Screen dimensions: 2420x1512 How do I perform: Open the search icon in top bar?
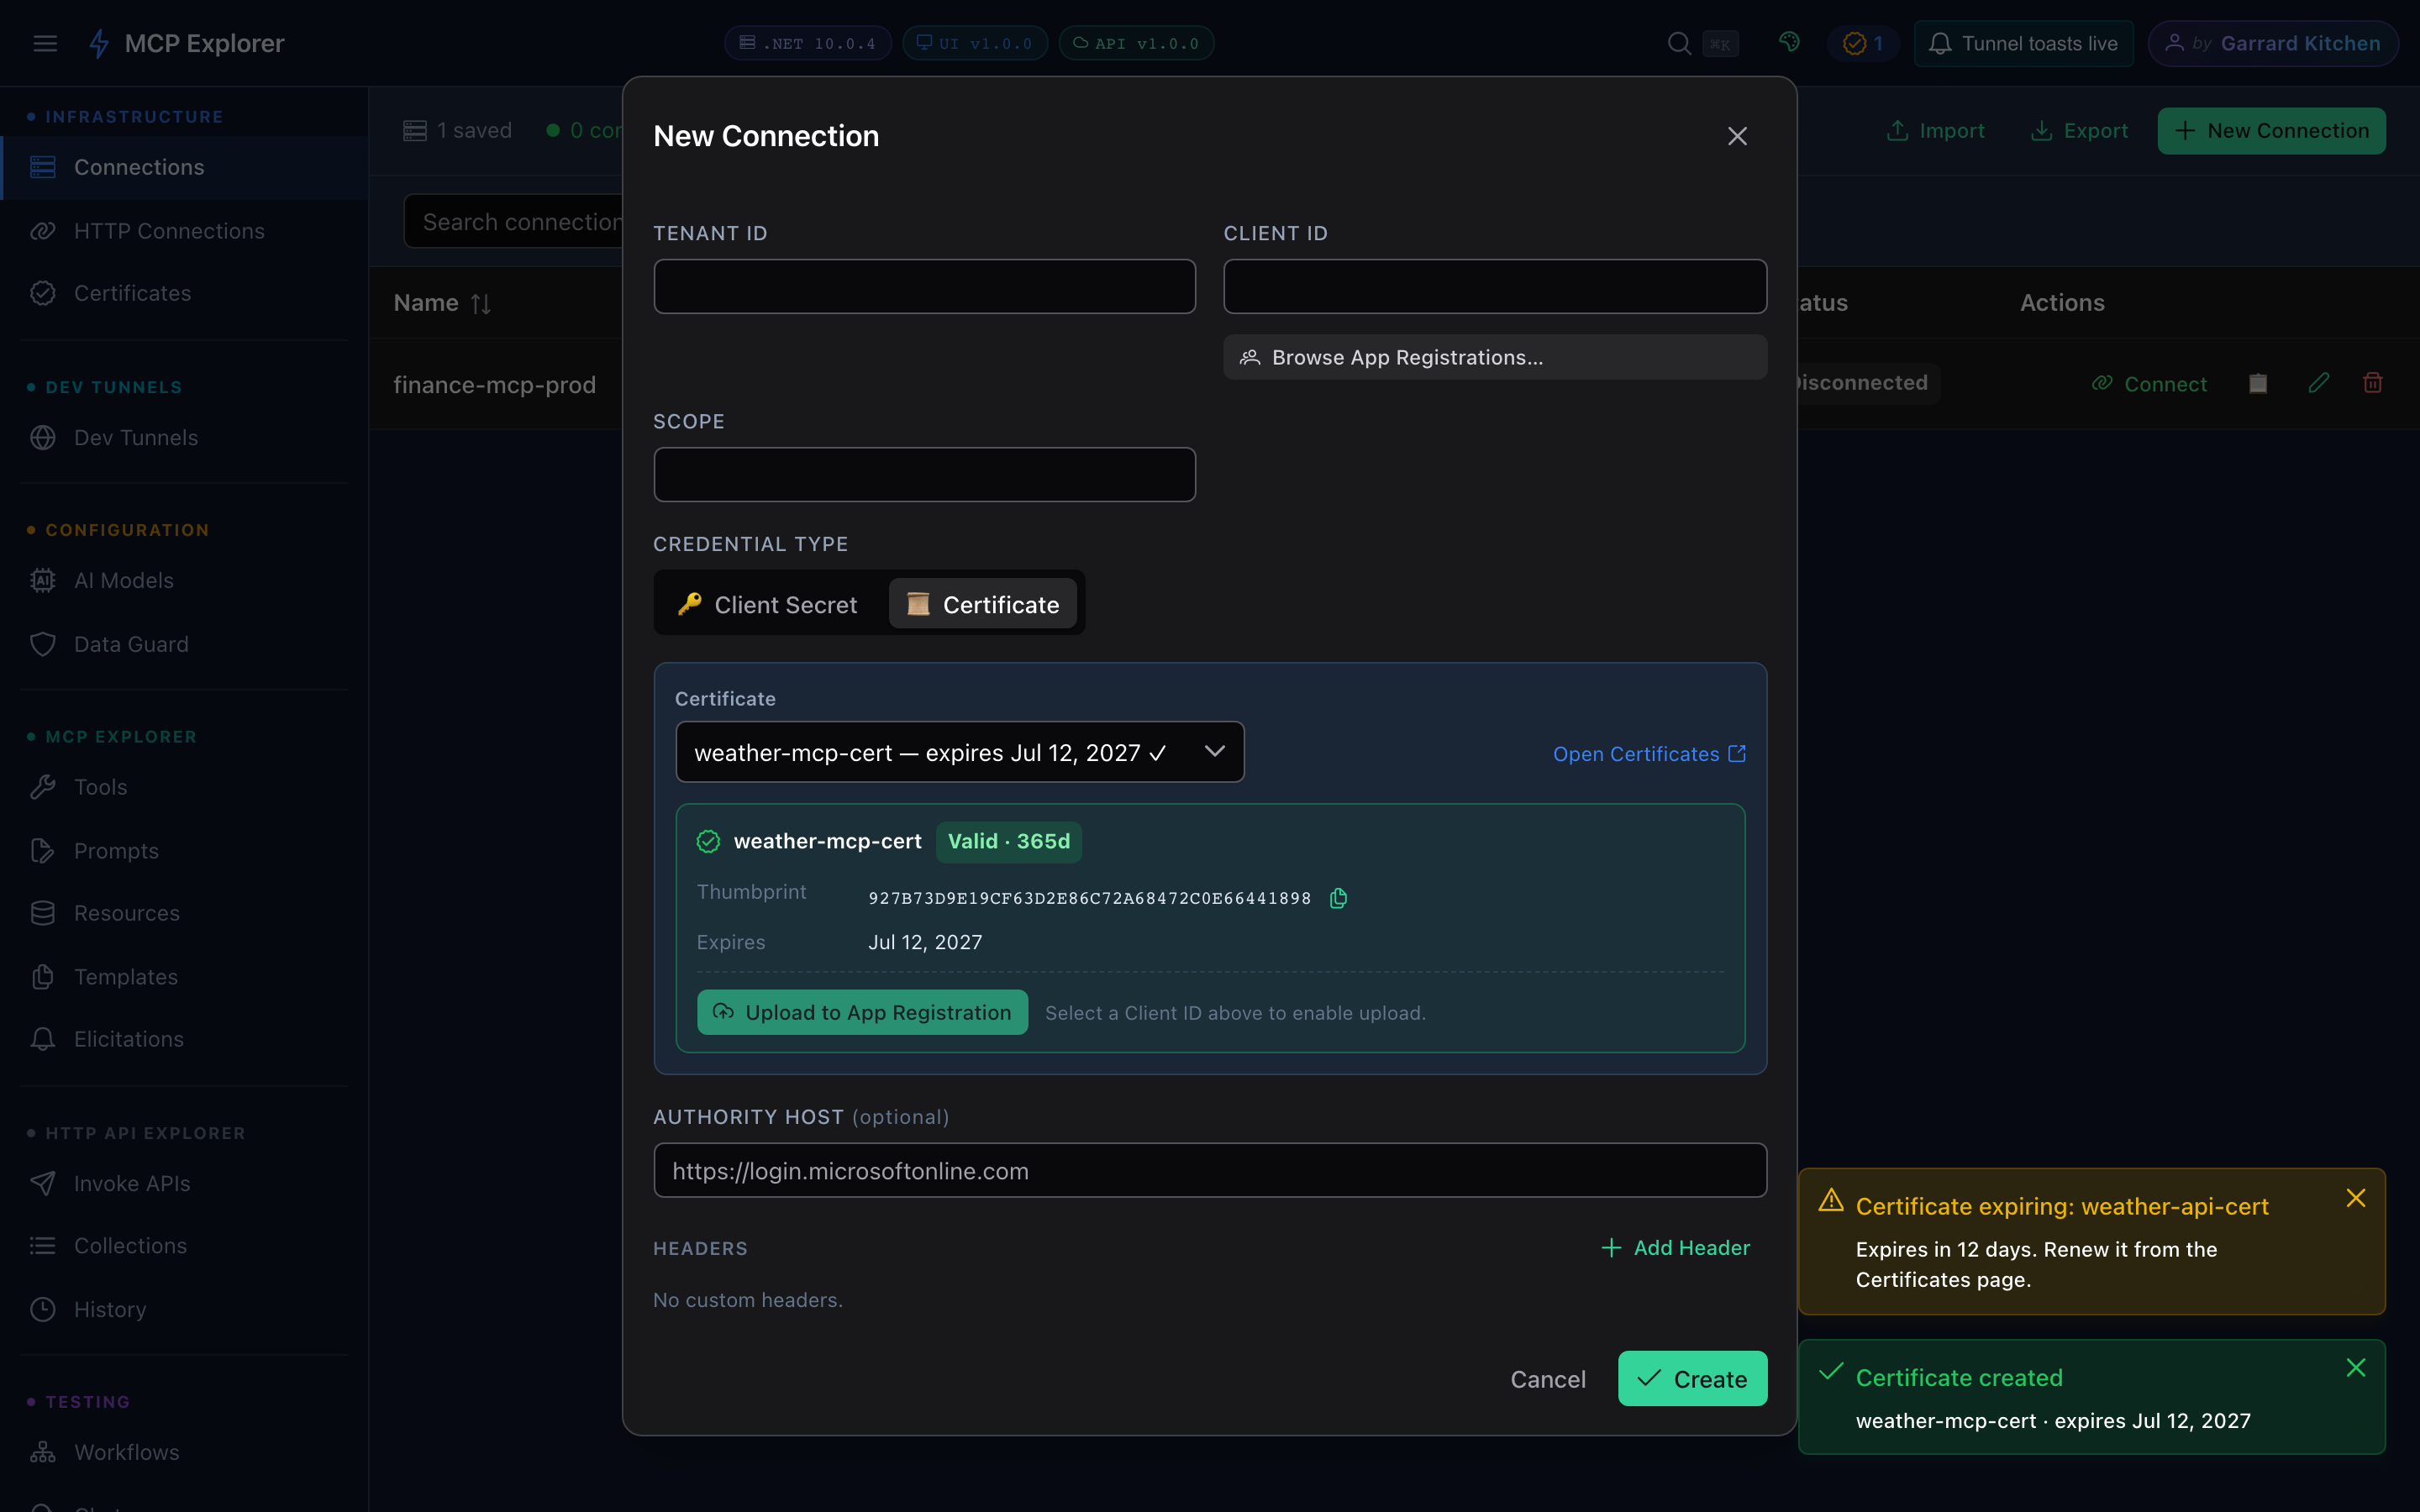tap(1679, 43)
